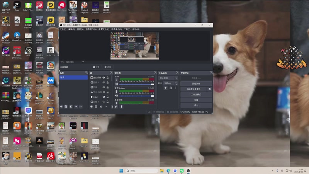Open advanced audio properties gears icon
Screen dimensions: 309x174
[x=116, y=106]
